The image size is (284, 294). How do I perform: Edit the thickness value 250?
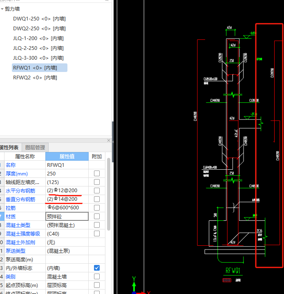(67, 174)
